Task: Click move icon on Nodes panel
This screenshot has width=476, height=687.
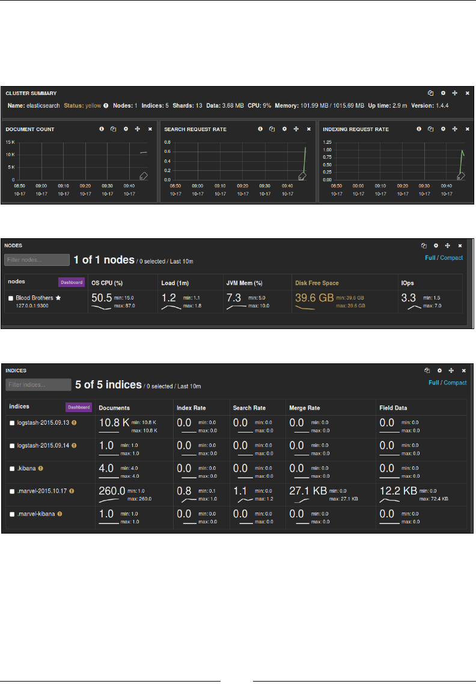Action: pyautogui.click(x=448, y=245)
